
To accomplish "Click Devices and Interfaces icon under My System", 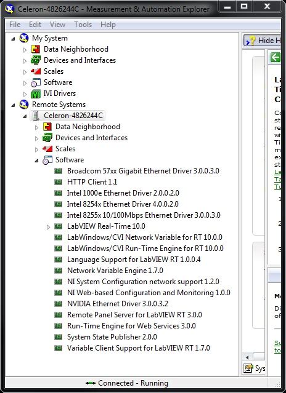I will point(35,60).
